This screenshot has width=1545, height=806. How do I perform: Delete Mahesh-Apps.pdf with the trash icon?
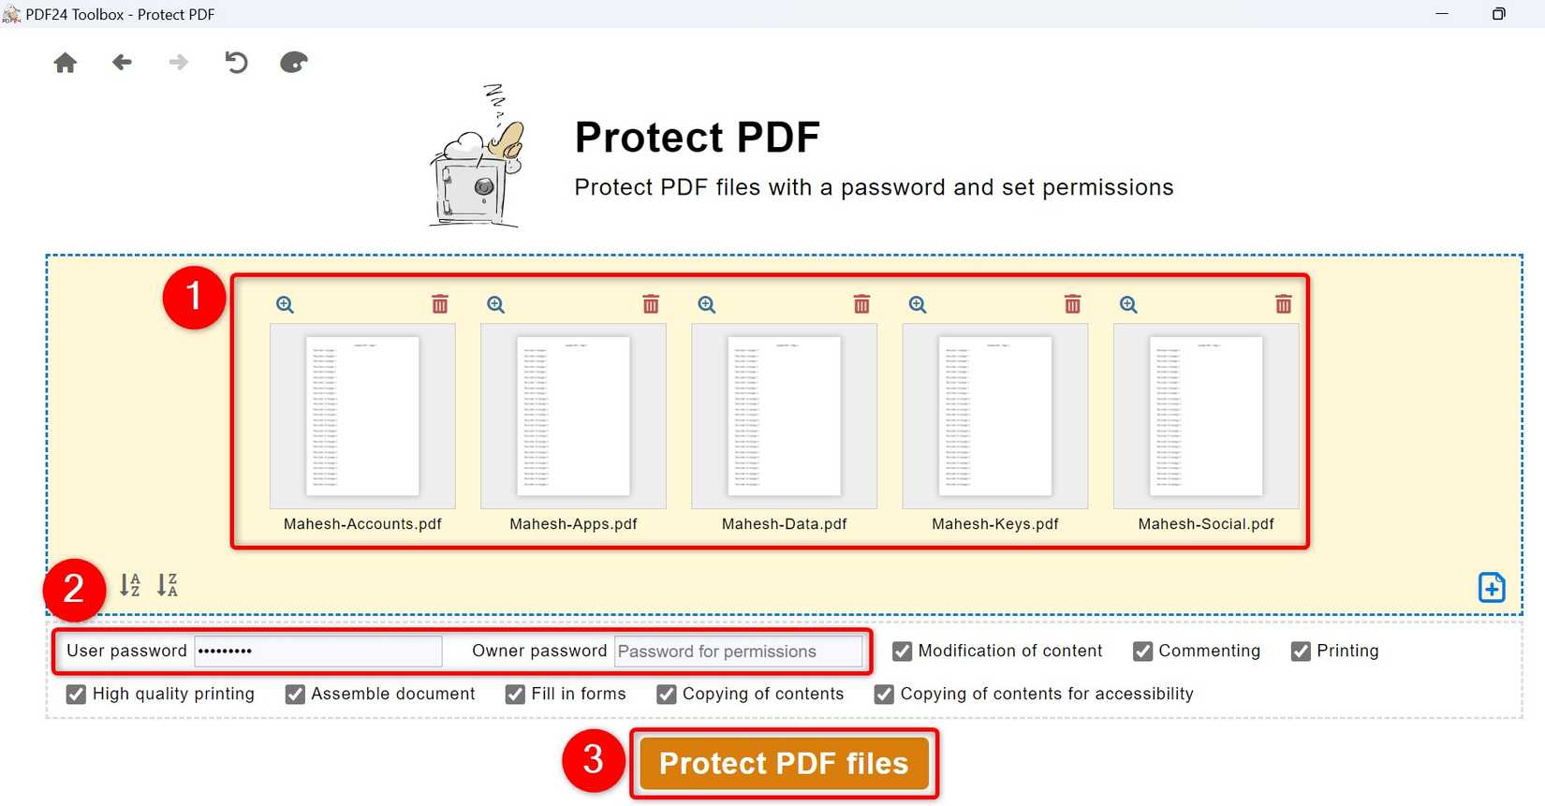tap(651, 303)
